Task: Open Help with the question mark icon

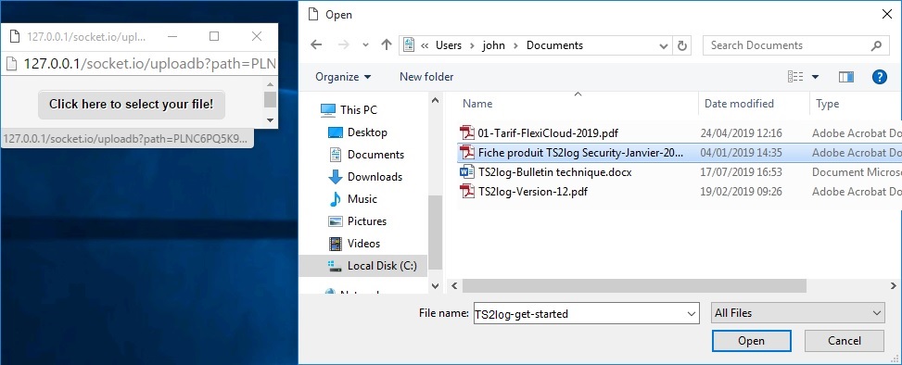Action: pyautogui.click(x=880, y=77)
